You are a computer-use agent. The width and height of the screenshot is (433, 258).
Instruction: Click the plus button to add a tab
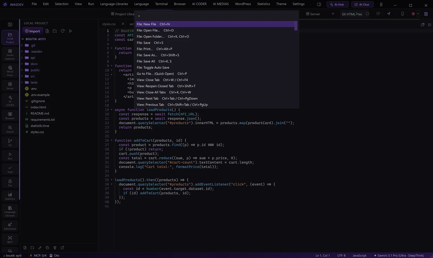pyautogui.click(x=333, y=14)
